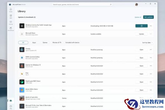Open more options for Files
The width and height of the screenshot is (165, 110).
coord(151,74)
